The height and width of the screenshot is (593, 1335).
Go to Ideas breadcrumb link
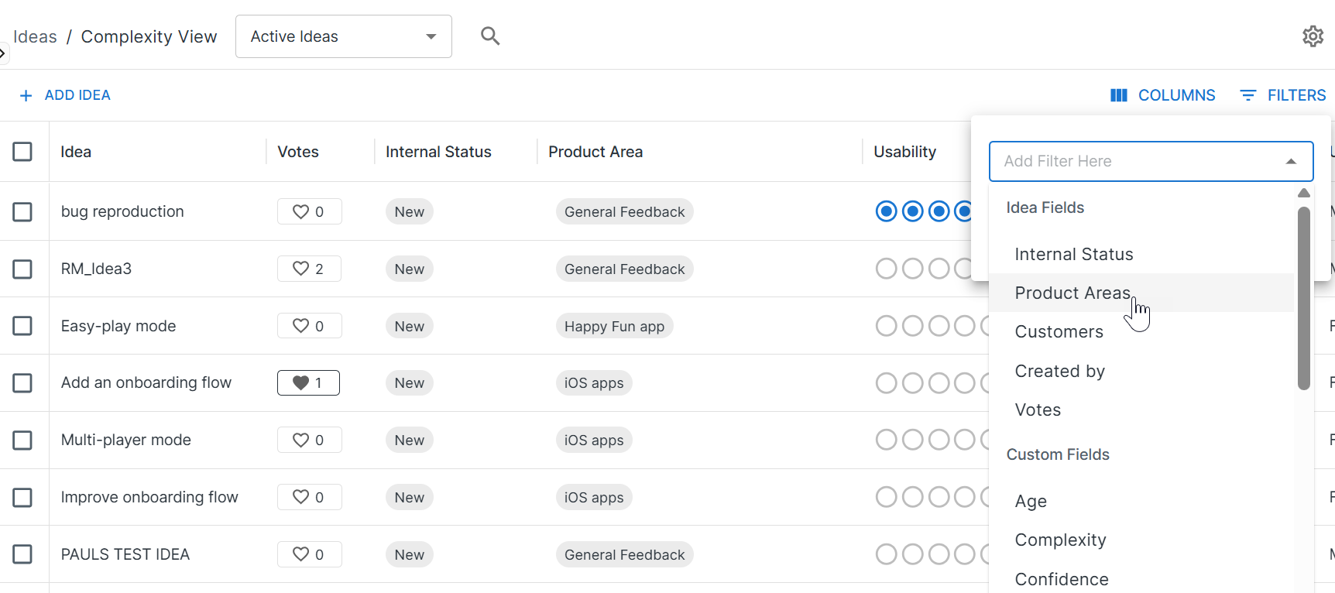click(35, 36)
